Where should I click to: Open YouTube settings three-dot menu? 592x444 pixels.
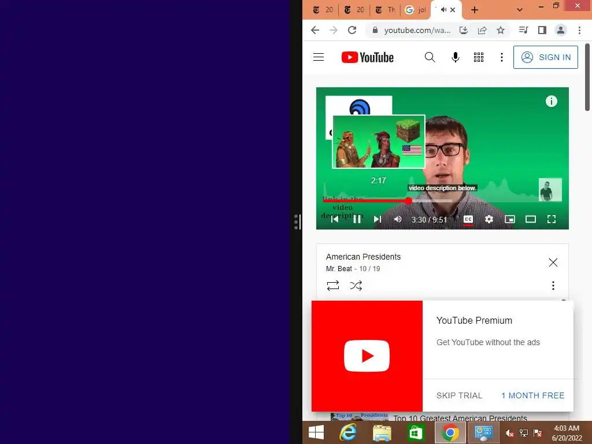[x=501, y=57]
